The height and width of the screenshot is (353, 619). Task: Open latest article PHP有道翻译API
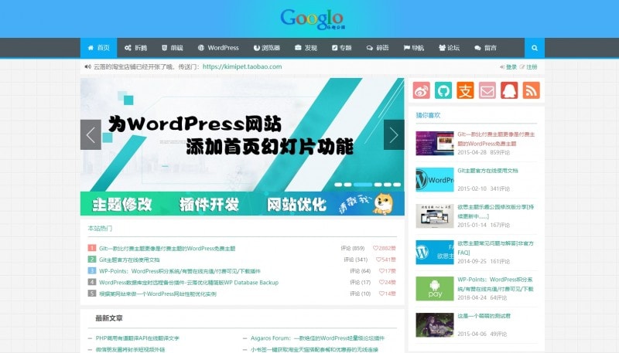138,338
